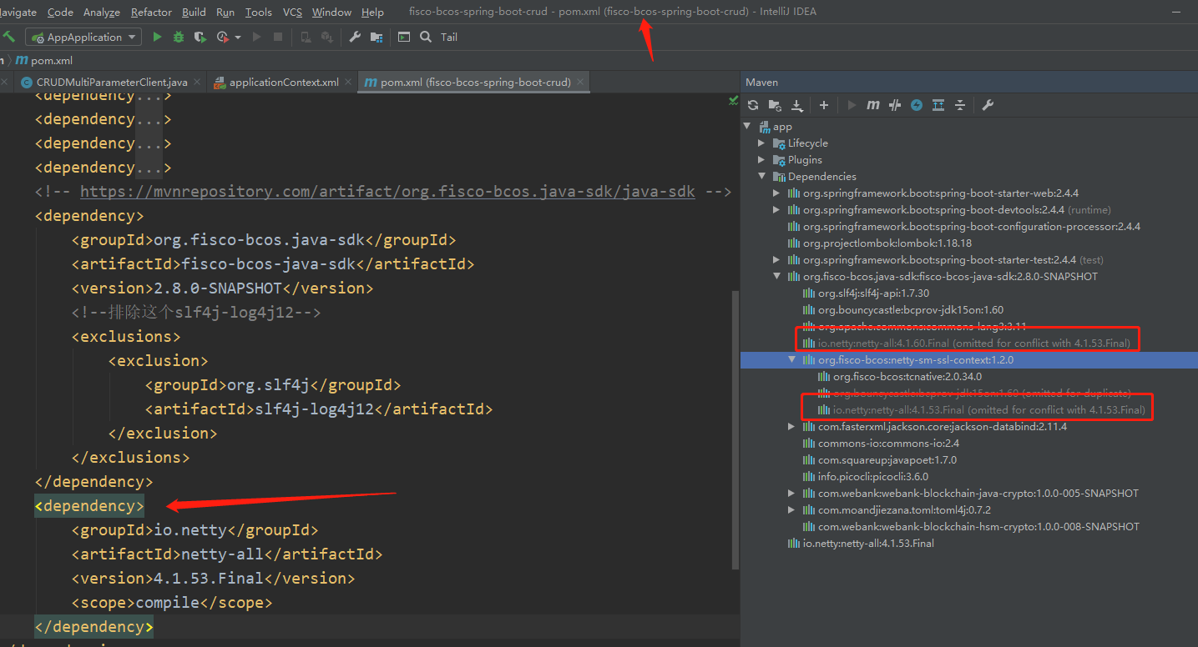
Task: Open the Analyze menu
Action: coord(102,12)
